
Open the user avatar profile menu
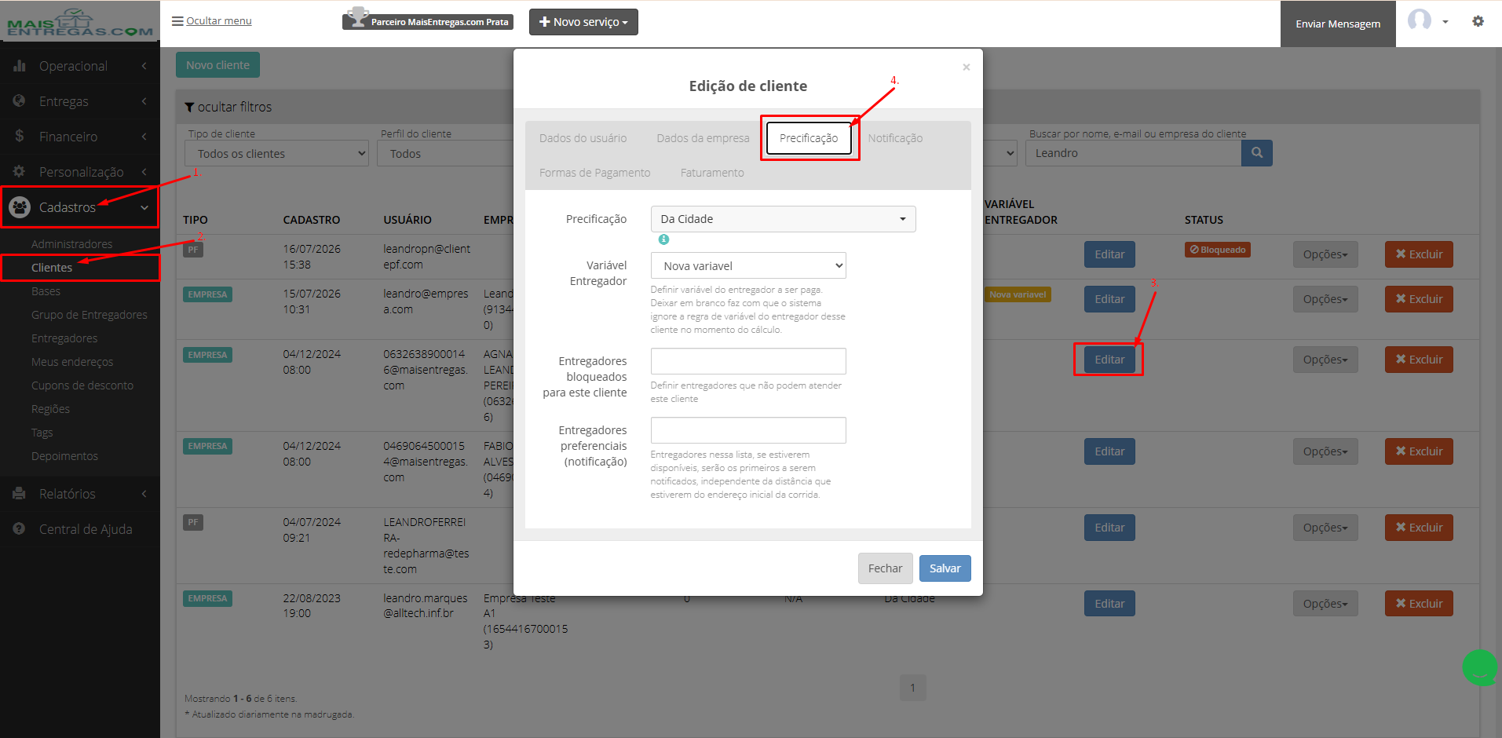coord(1427,20)
